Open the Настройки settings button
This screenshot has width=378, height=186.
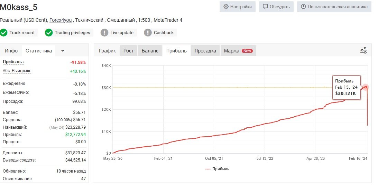coord(238,7)
